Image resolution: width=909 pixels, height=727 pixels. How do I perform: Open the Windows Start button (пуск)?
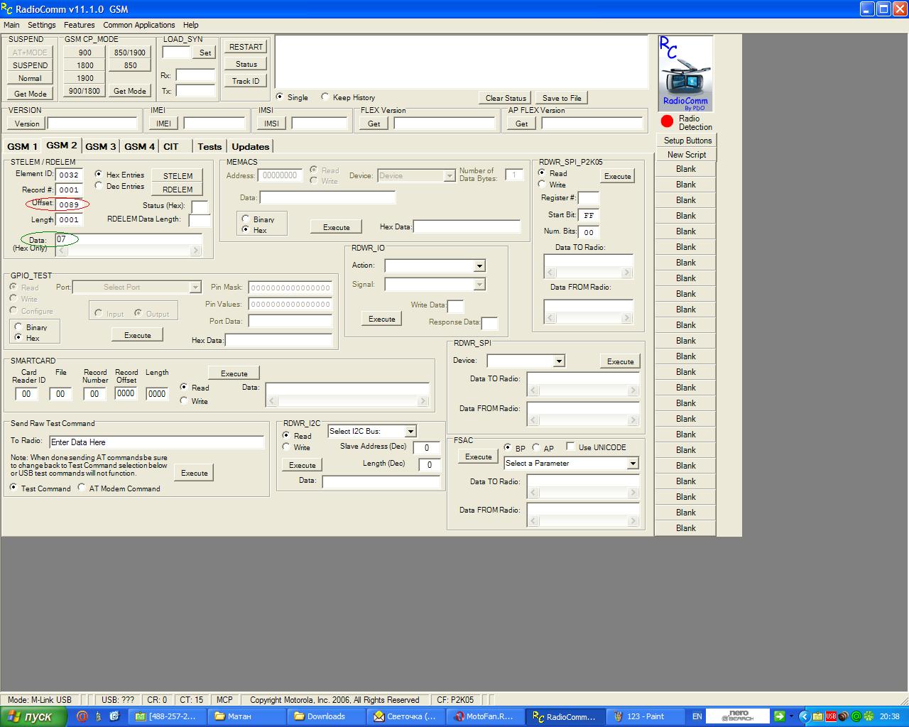click(33, 716)
